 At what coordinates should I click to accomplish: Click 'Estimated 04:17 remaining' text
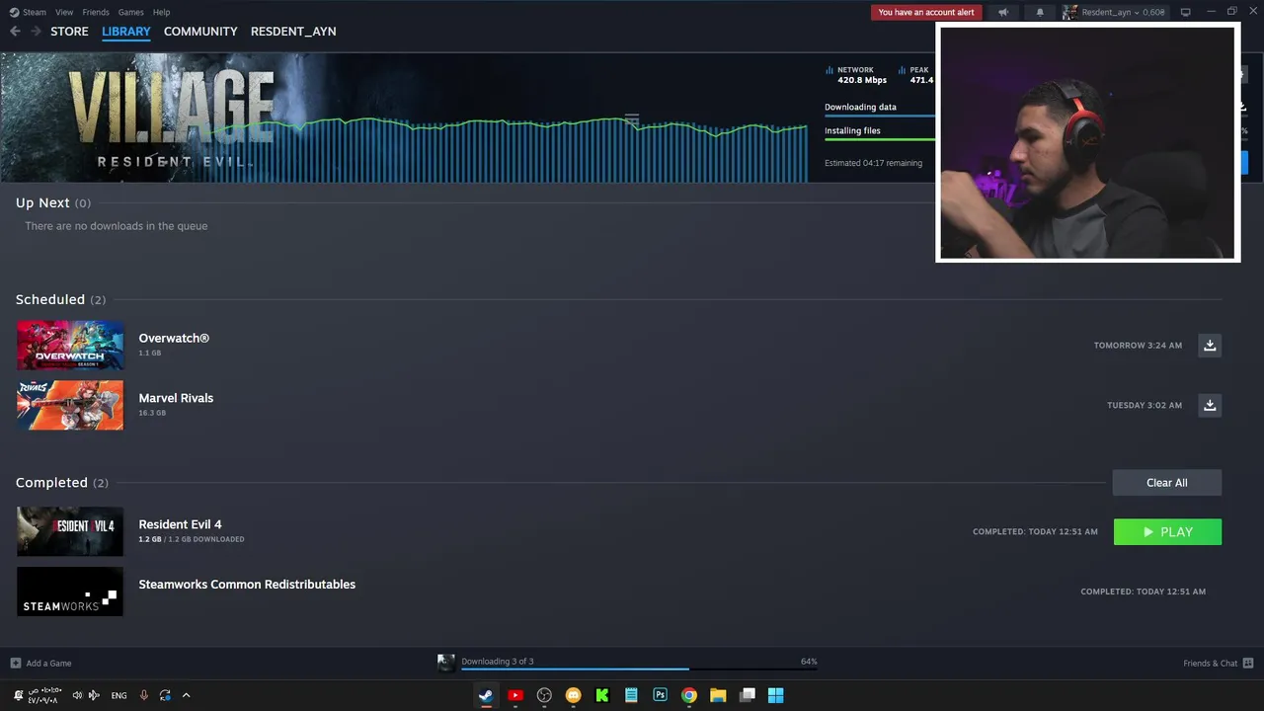click(873, 163)
